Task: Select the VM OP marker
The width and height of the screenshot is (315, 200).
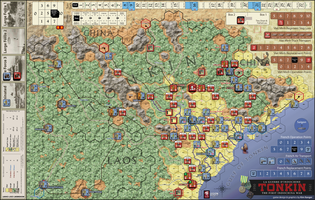Action: (x=309, y=60)
